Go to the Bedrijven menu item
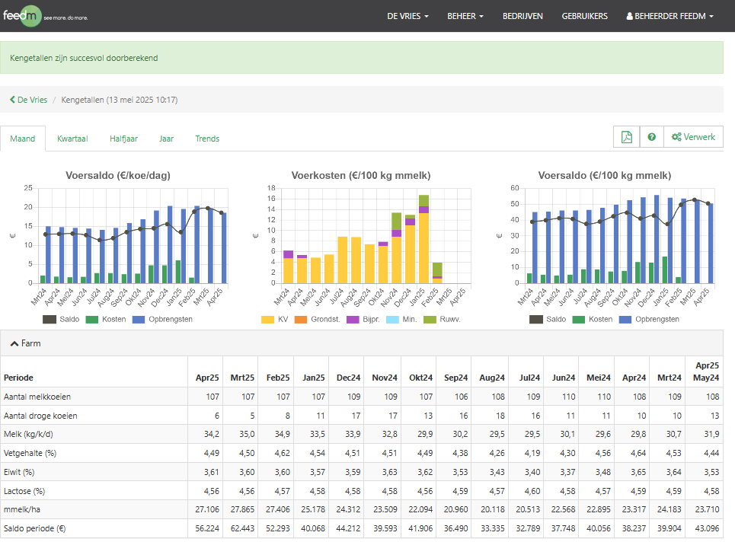Viewport: 735px width, 542px height. [x=522, y=16]
